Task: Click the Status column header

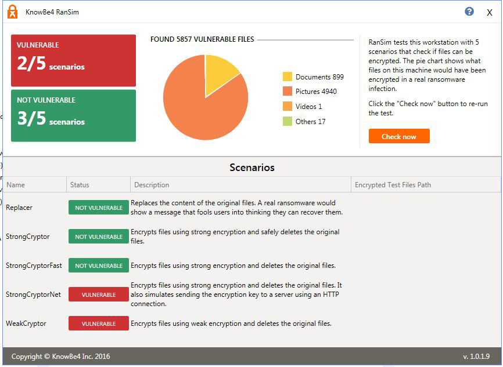Action: [x=78, y=184]
